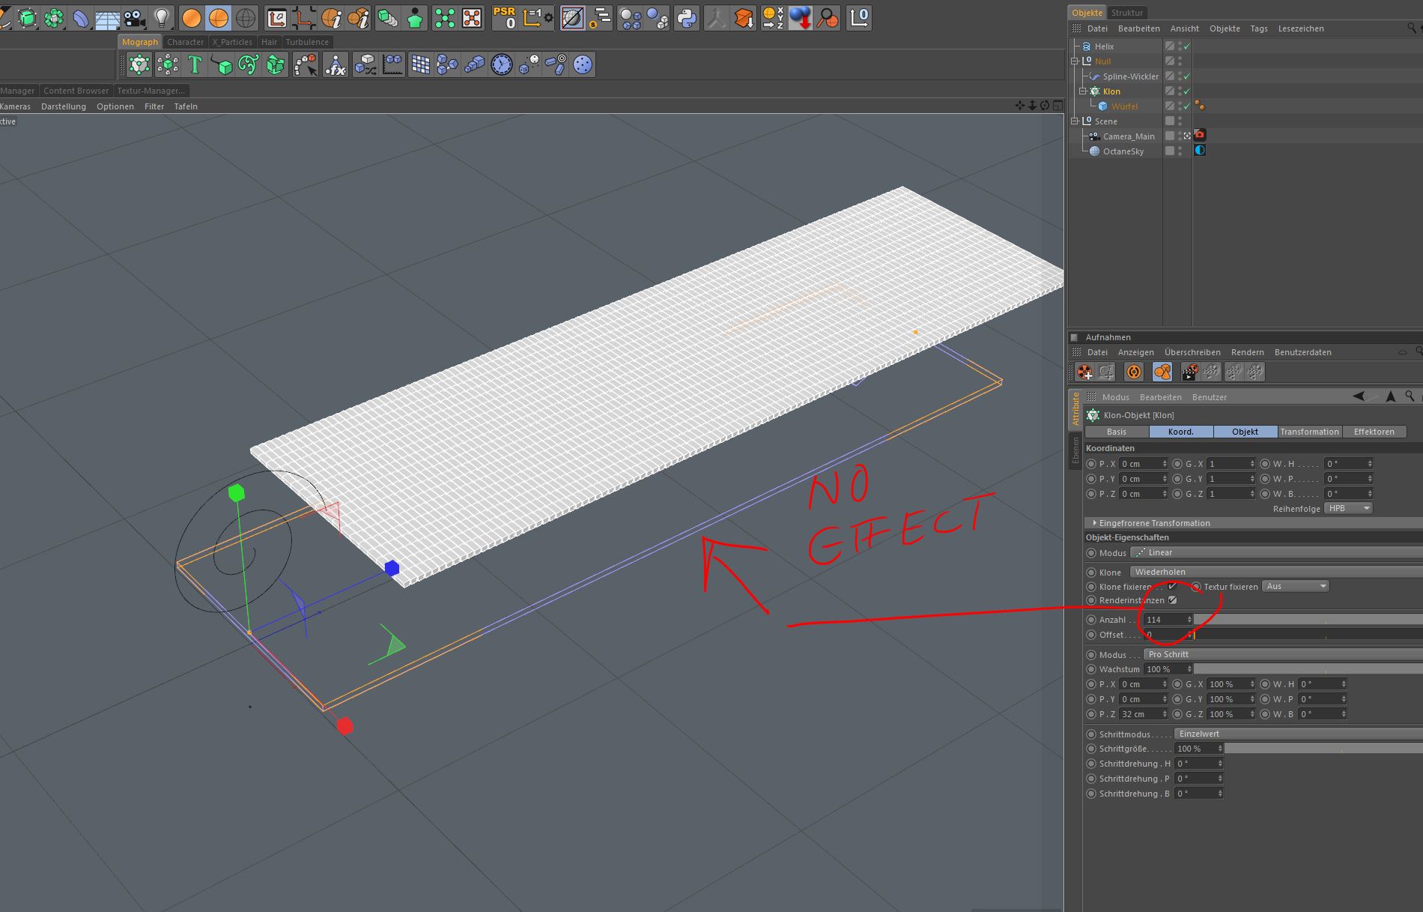Toggle the Klon object enable checkmark

click(x=1187, y=91)
